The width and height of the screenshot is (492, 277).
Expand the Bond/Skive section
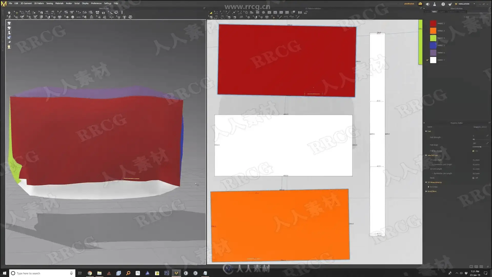pyautogui.click(x=426, y=191)
